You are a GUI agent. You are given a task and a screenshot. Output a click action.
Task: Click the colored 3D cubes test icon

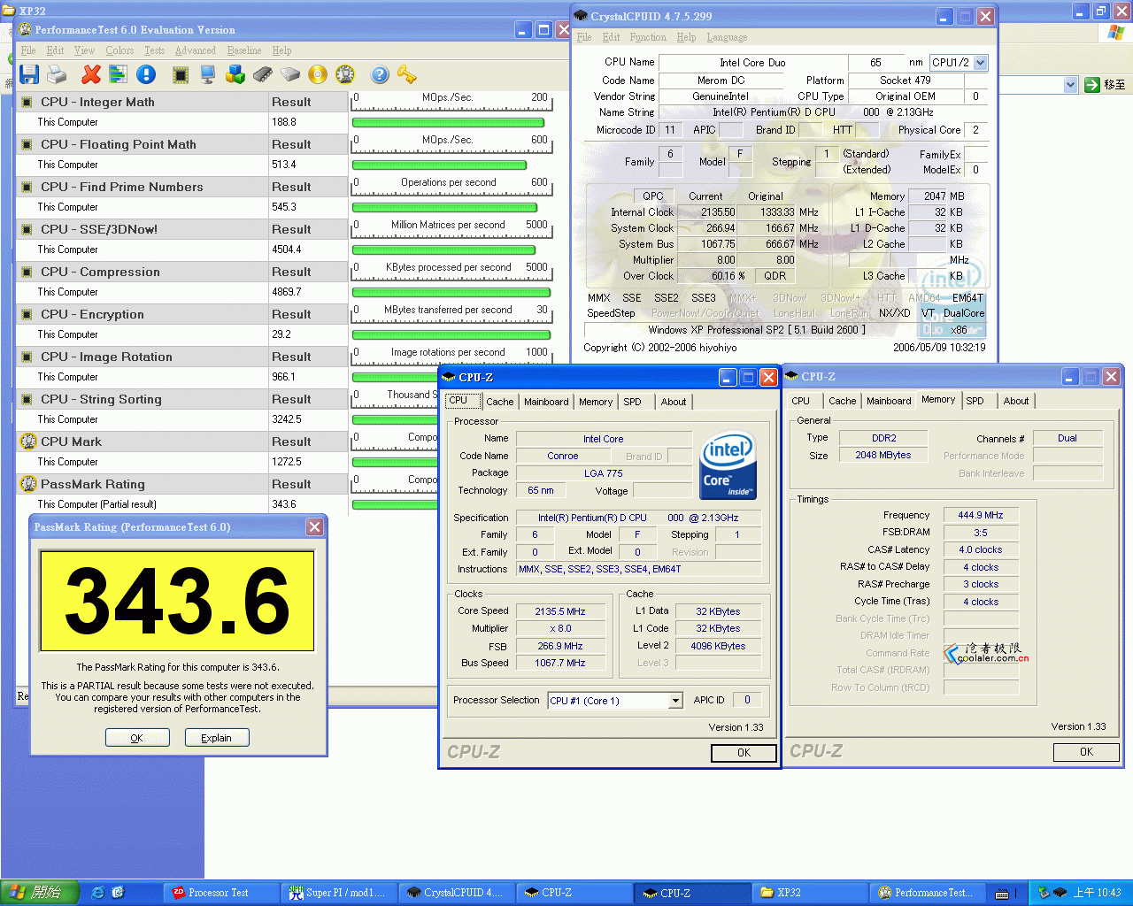[235, 74]
